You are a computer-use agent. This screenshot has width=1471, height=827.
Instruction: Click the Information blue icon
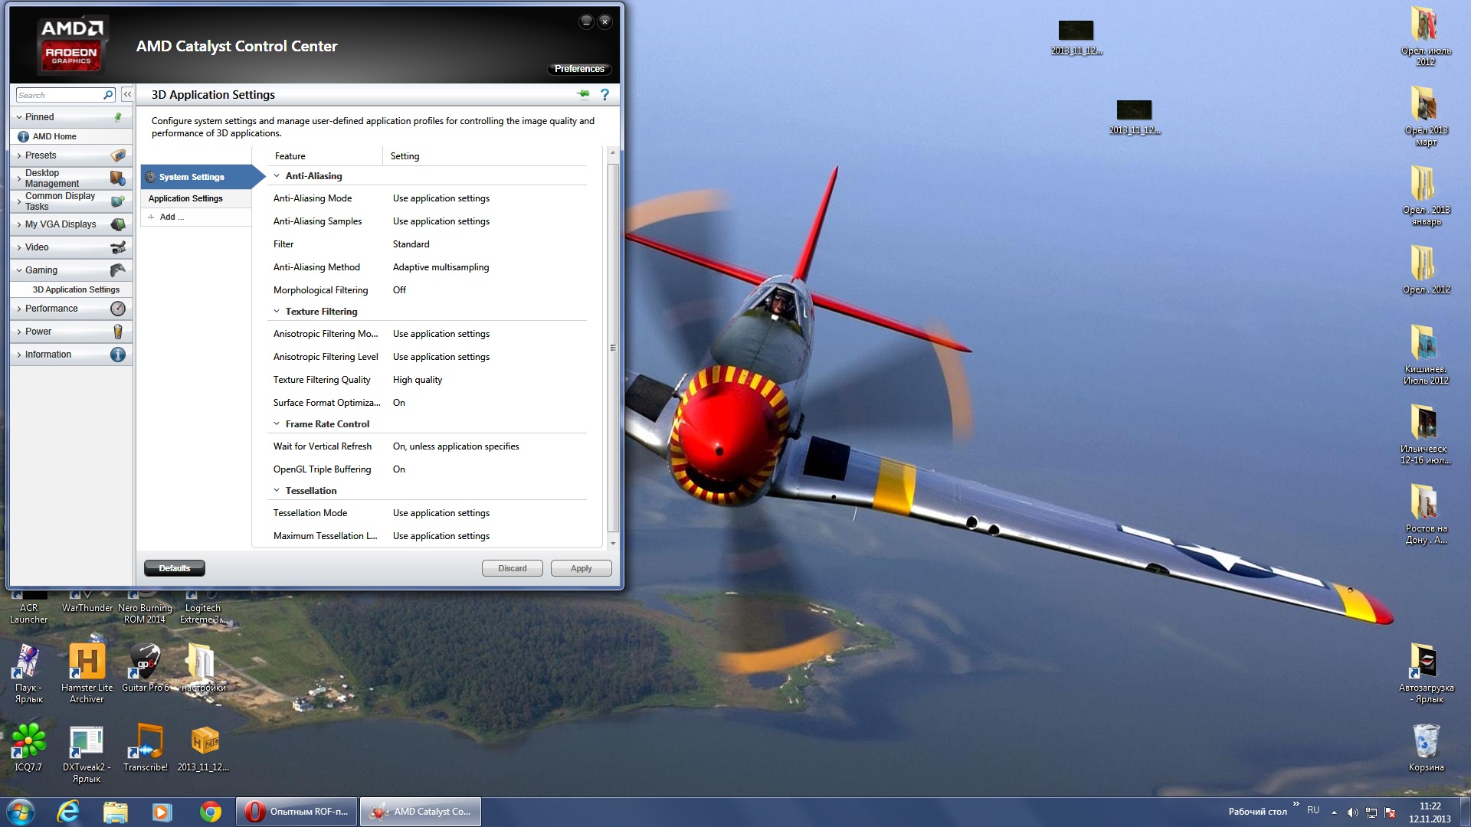[x=117, y=355]
